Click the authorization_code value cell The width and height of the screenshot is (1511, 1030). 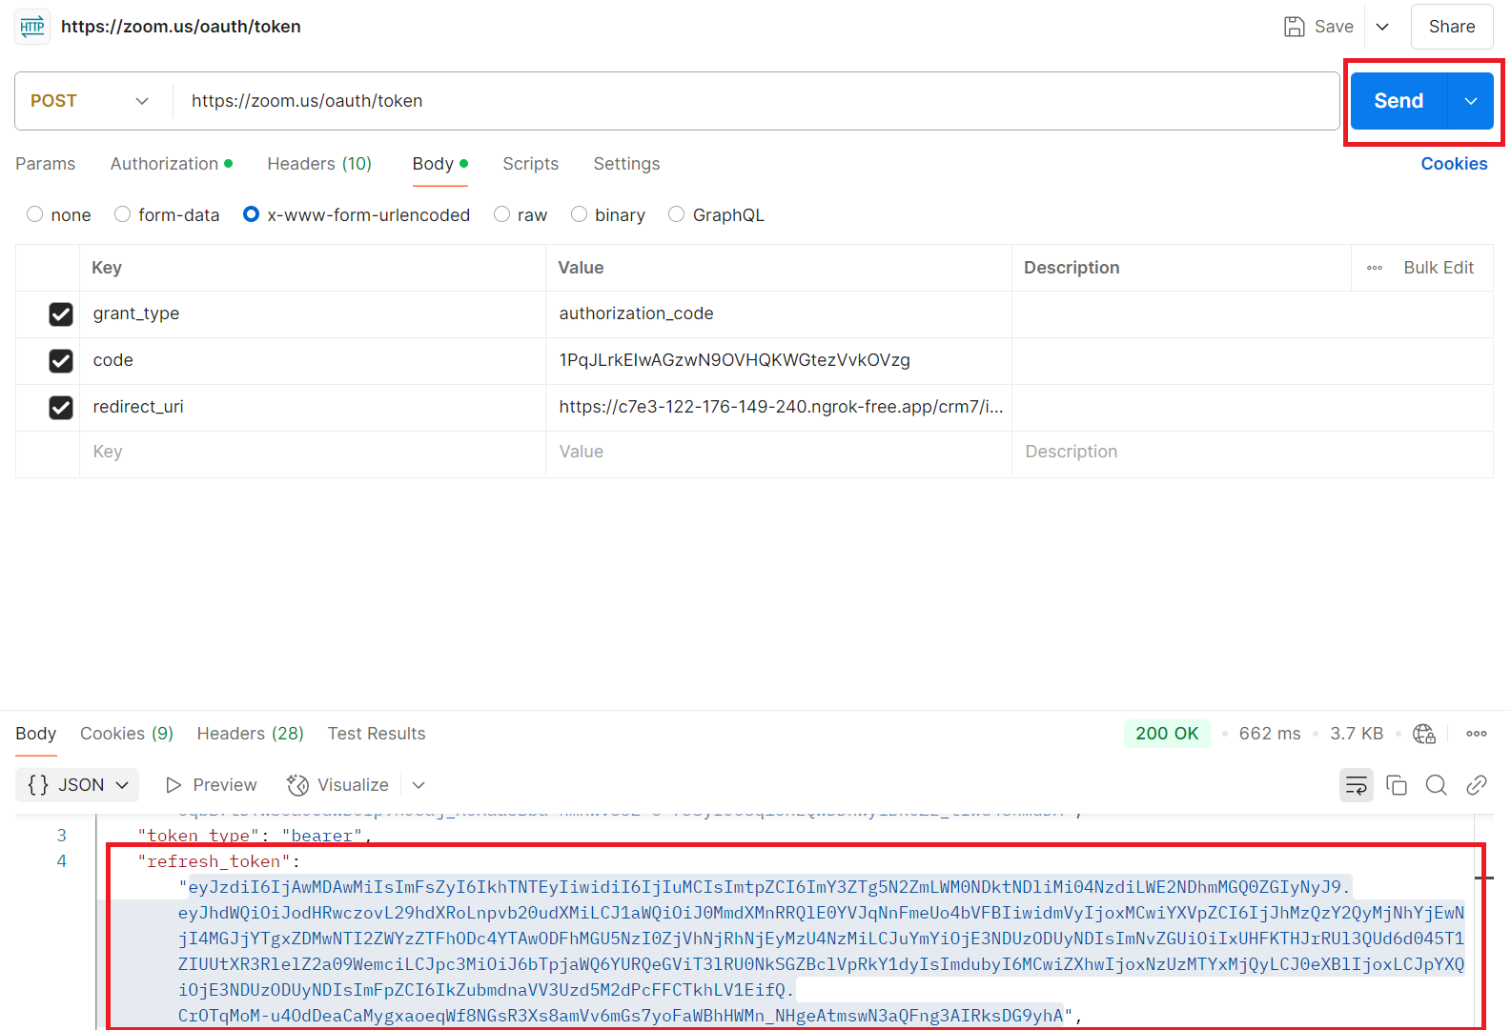click(779, 314)
